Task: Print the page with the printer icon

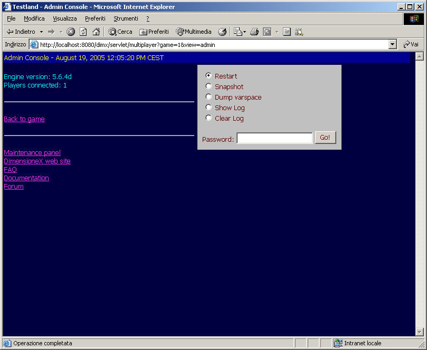Action: pyautogui.click(x=254, y=32)
